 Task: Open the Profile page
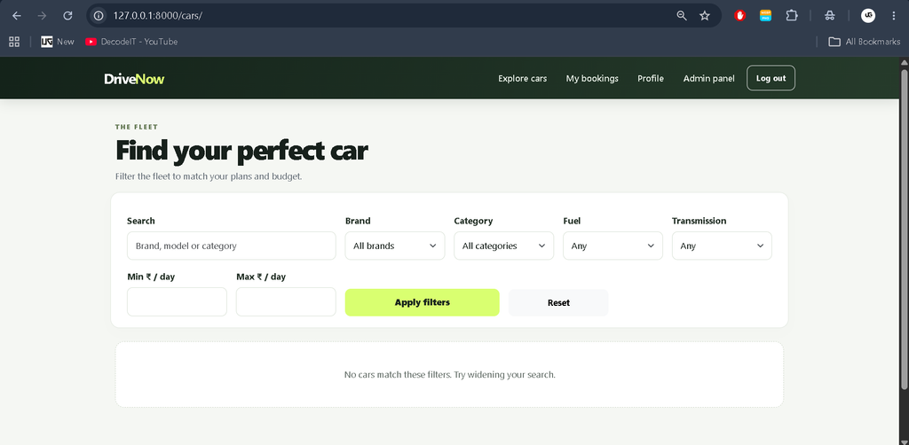(x=651, y=79)
